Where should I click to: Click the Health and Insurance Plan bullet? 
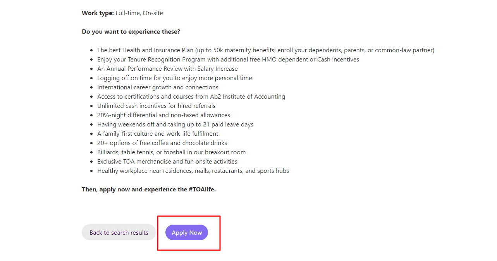point(266,50)
